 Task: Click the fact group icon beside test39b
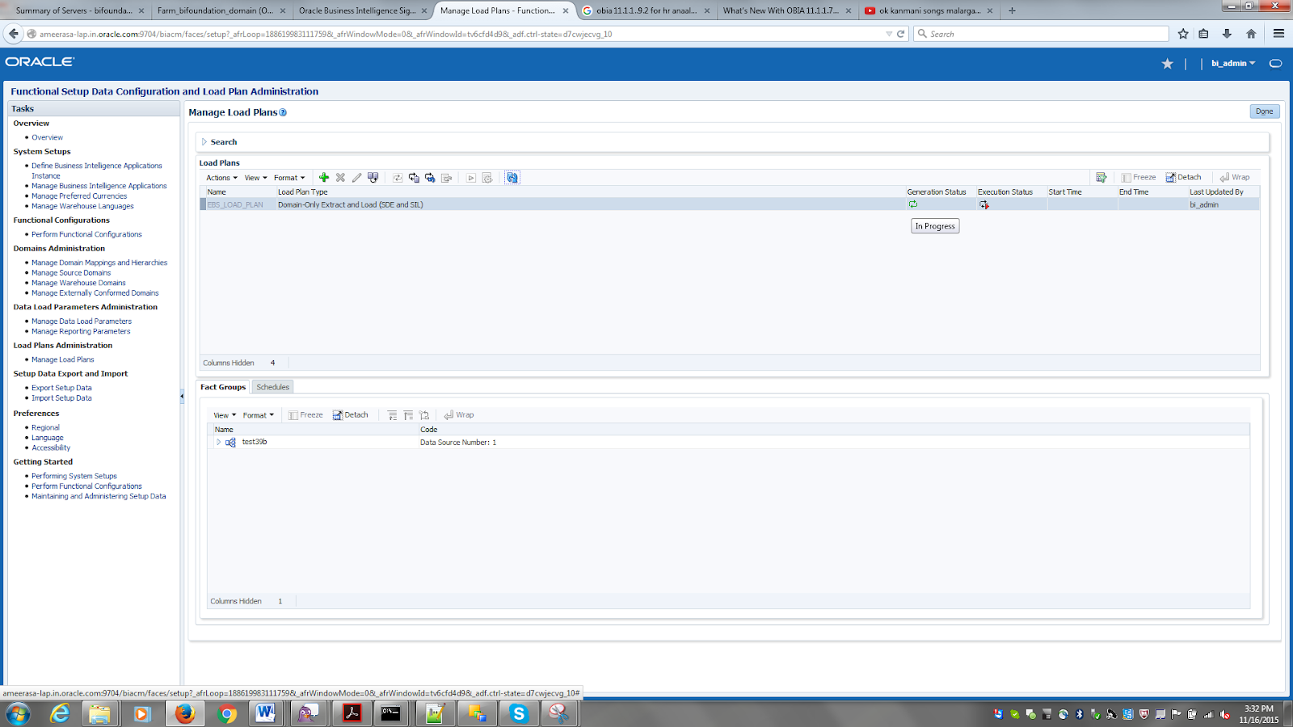[230, 443]
